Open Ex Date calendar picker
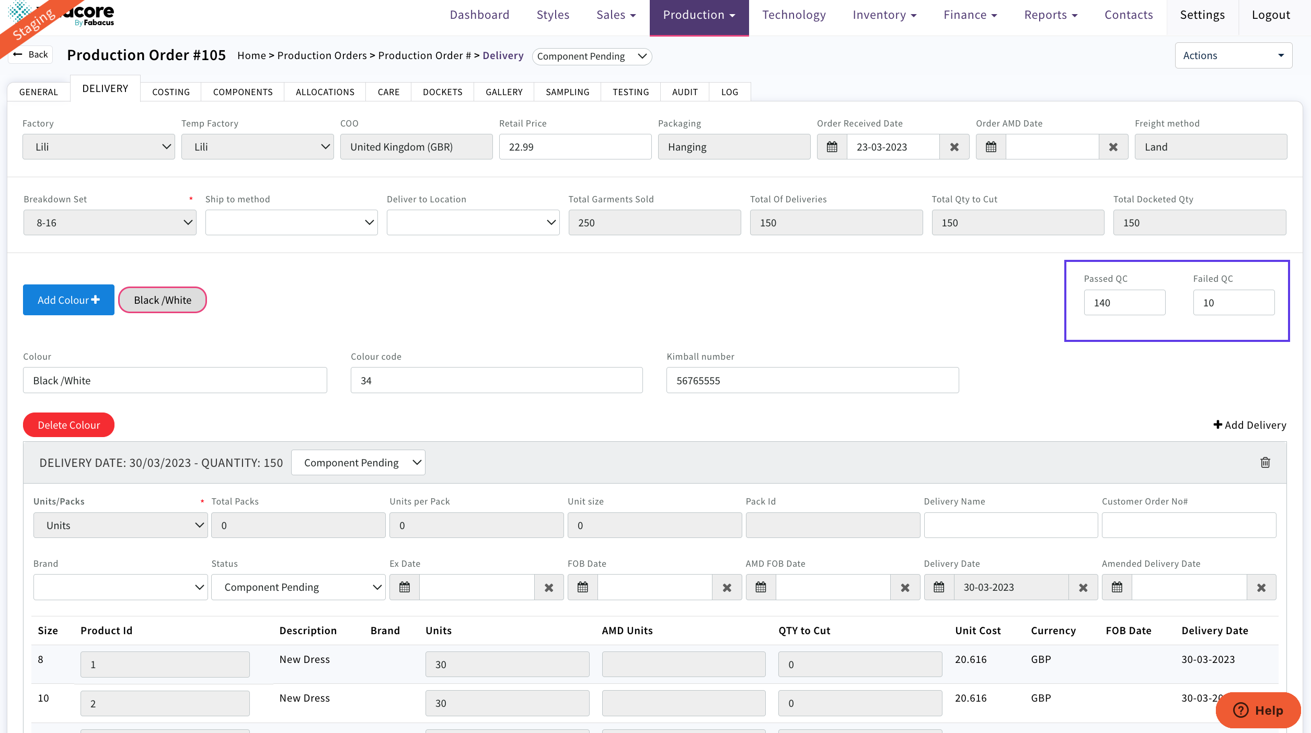Viewport: 1311px width, 733px height. point(404,587)
